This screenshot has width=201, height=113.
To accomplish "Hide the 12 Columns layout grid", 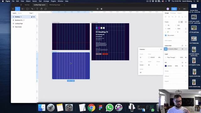I will (182, 49).
